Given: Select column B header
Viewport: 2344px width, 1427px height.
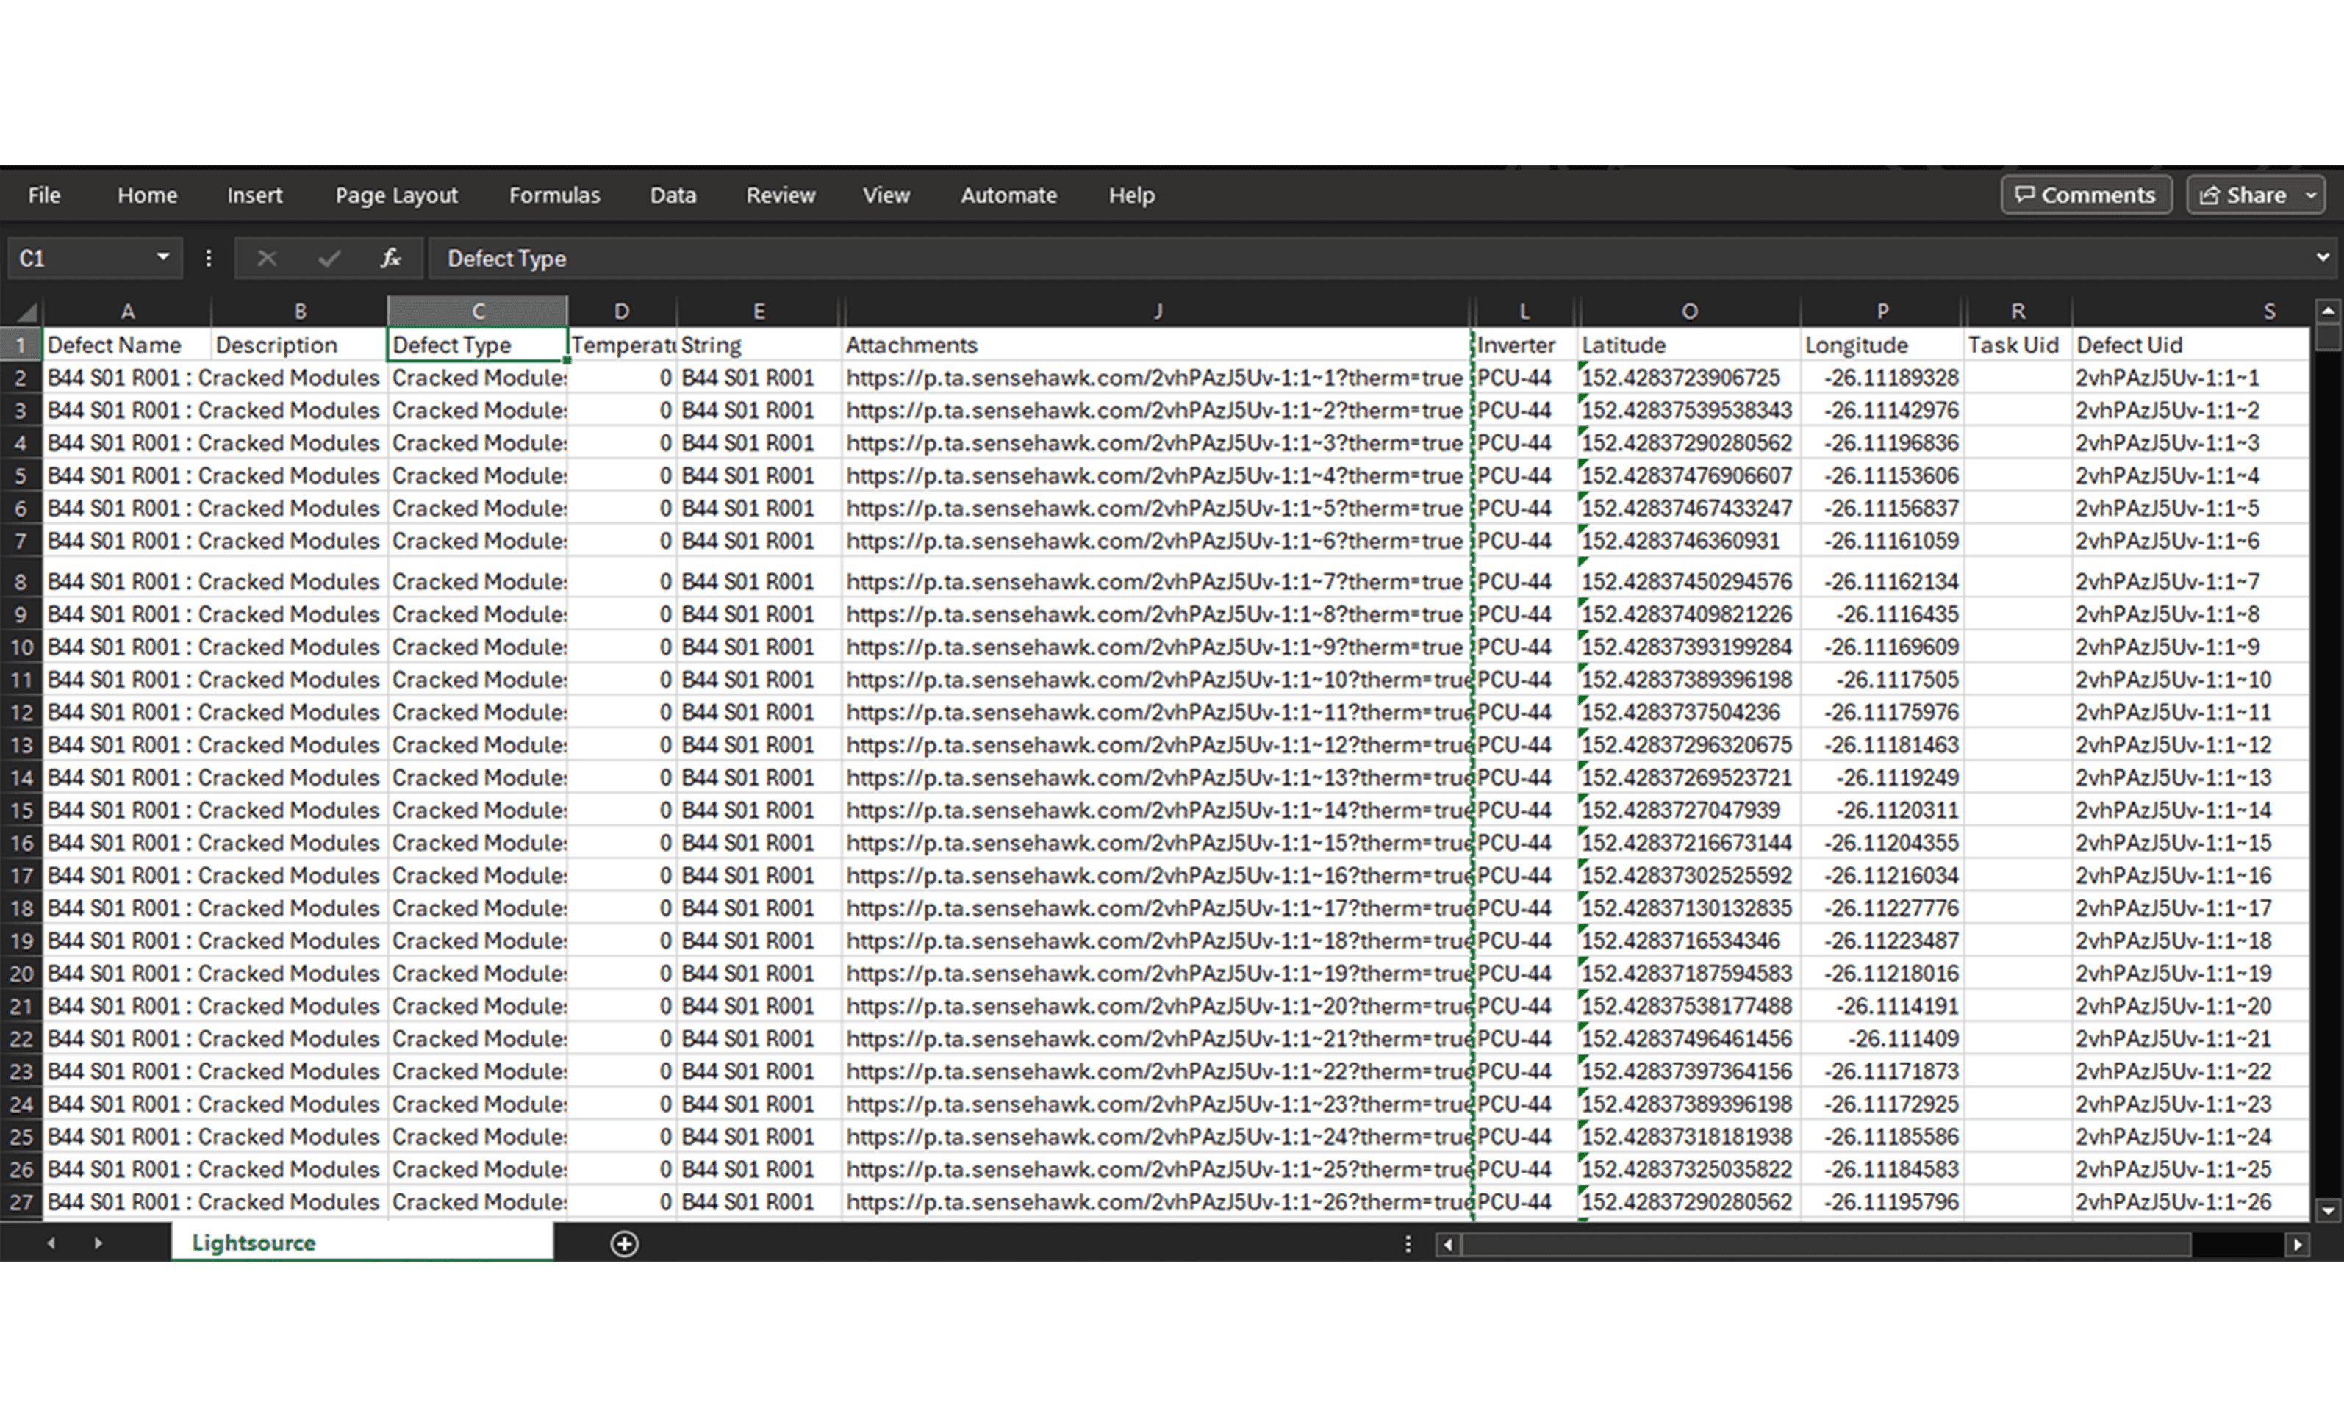Looking at the screenshot, I should pyautogui.click(x=300, y=311).
